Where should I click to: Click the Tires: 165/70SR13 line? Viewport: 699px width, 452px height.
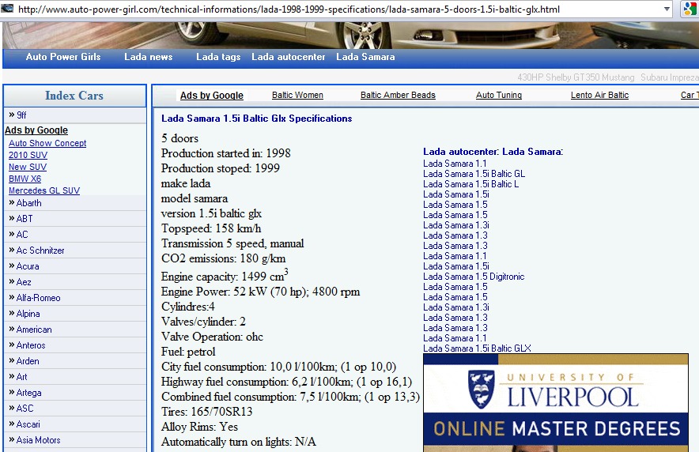pos(207,412)
